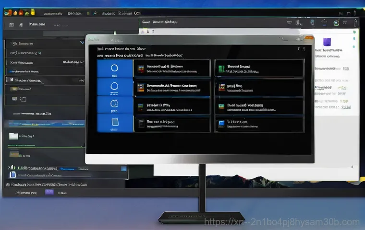Click the blue shield icon in the rear toolbar
This screenshot has height=230, width=365.
click(312, 23)
